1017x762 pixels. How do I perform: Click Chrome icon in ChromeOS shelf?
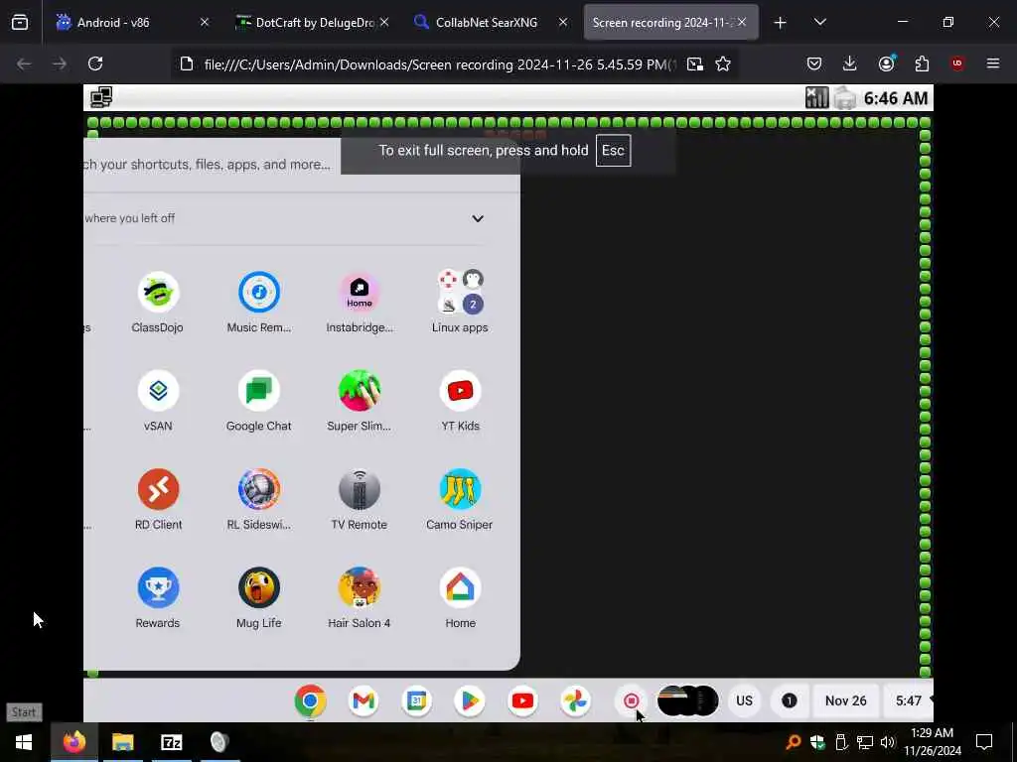[x=310, y=700]
